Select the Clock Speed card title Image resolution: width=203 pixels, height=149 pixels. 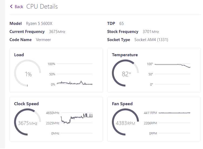tap(26, 104)
